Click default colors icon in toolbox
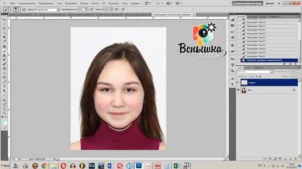302x169 pixels. [2, 117]
